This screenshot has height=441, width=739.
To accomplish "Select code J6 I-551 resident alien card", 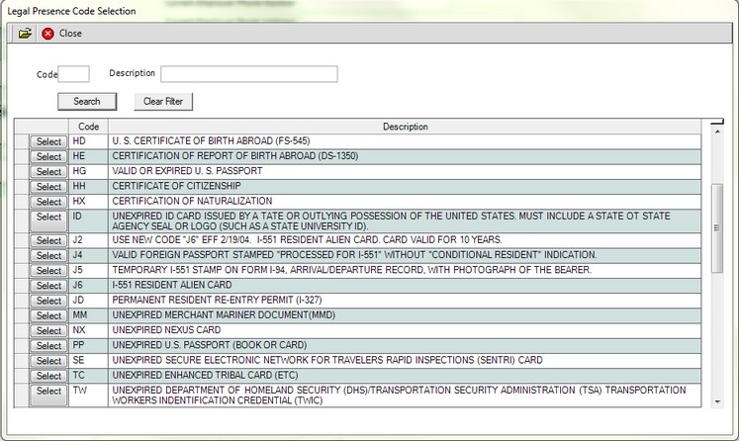I will pyautogui.click(x=48, y=286).
